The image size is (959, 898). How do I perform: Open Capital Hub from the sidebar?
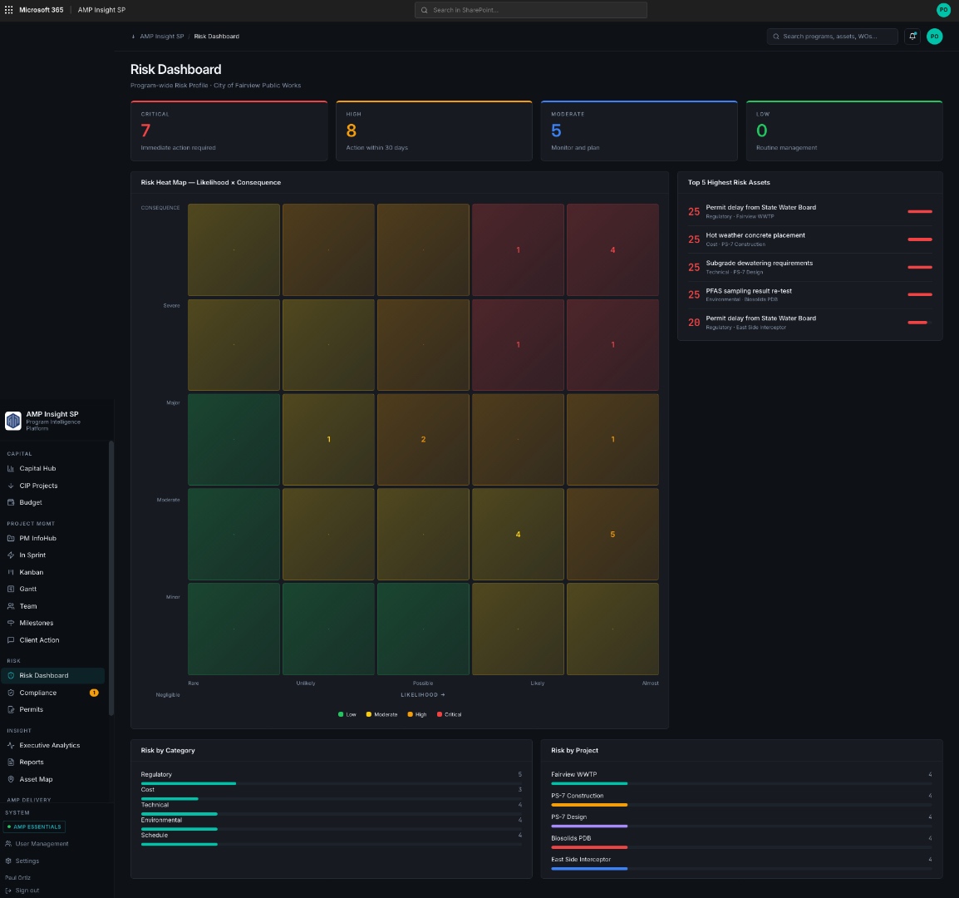[x=52, y=468]
